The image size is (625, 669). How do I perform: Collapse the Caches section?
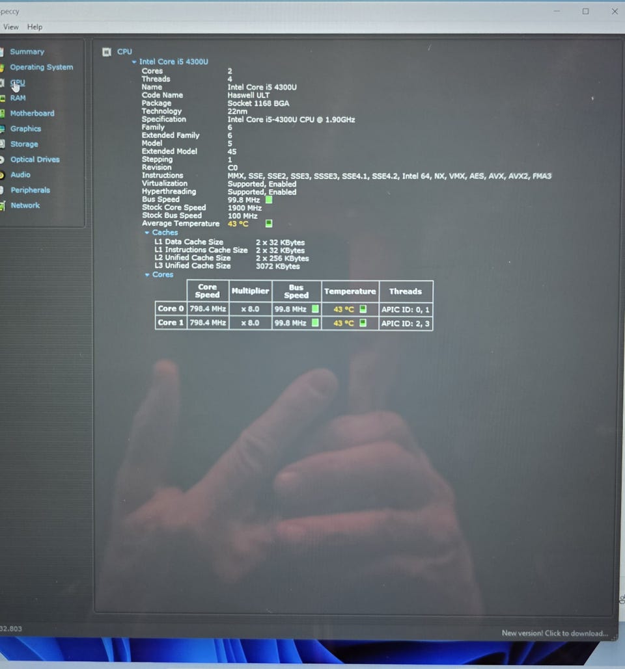[147, 233]
